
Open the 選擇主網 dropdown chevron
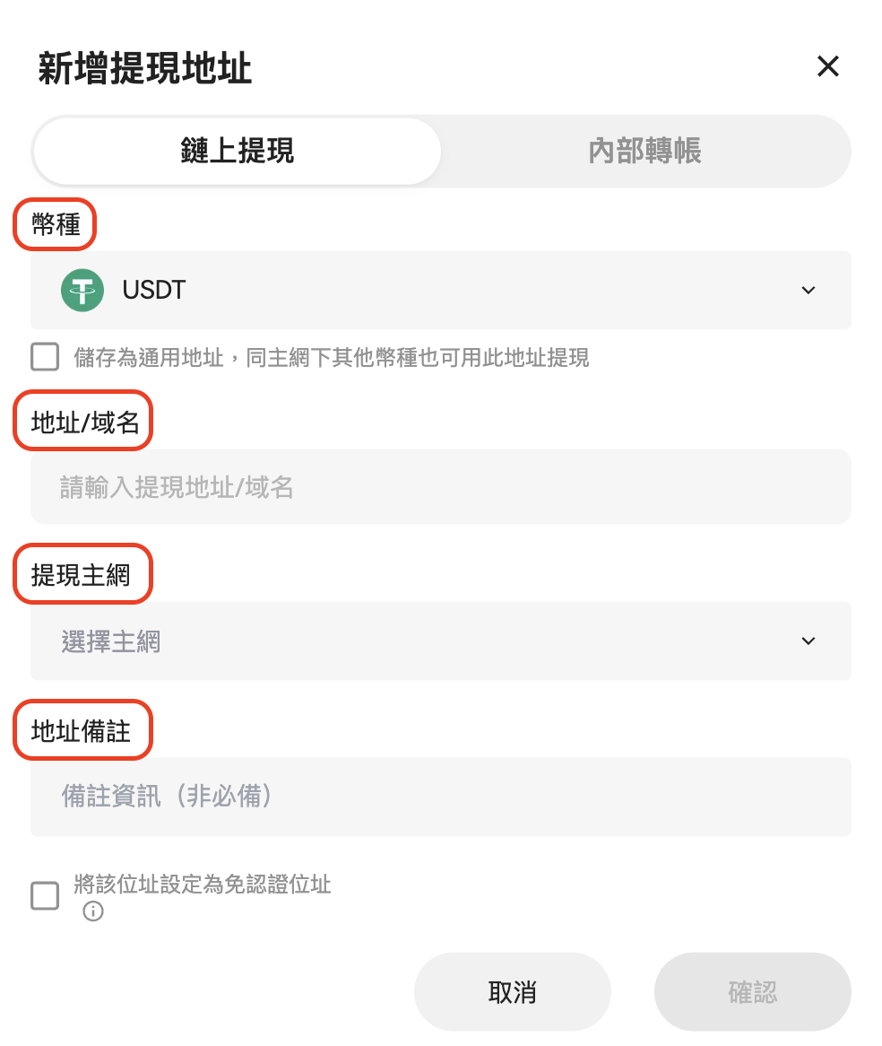click(808, 641)
